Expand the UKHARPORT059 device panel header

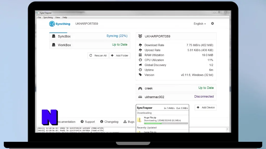[x=176, y=36]
